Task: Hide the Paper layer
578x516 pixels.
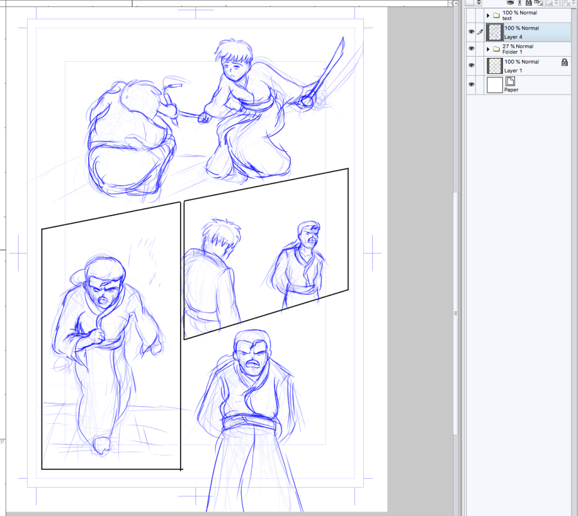Action: coord(472,84)
